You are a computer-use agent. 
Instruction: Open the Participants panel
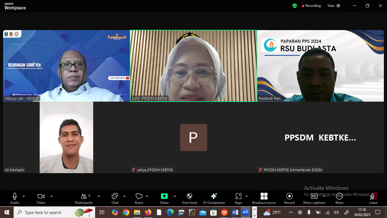(84, 198)
